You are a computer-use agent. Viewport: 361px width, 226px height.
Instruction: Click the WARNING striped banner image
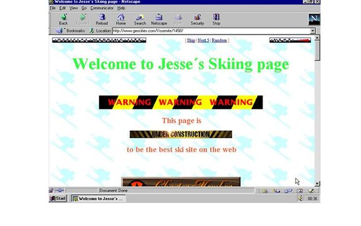coord(181,102)
